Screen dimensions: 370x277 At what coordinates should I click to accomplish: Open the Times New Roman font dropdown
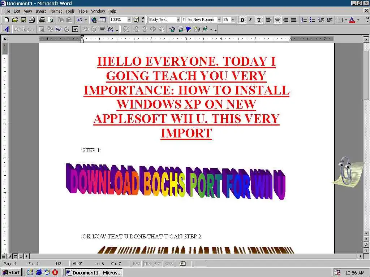click(x=219, y=20)
